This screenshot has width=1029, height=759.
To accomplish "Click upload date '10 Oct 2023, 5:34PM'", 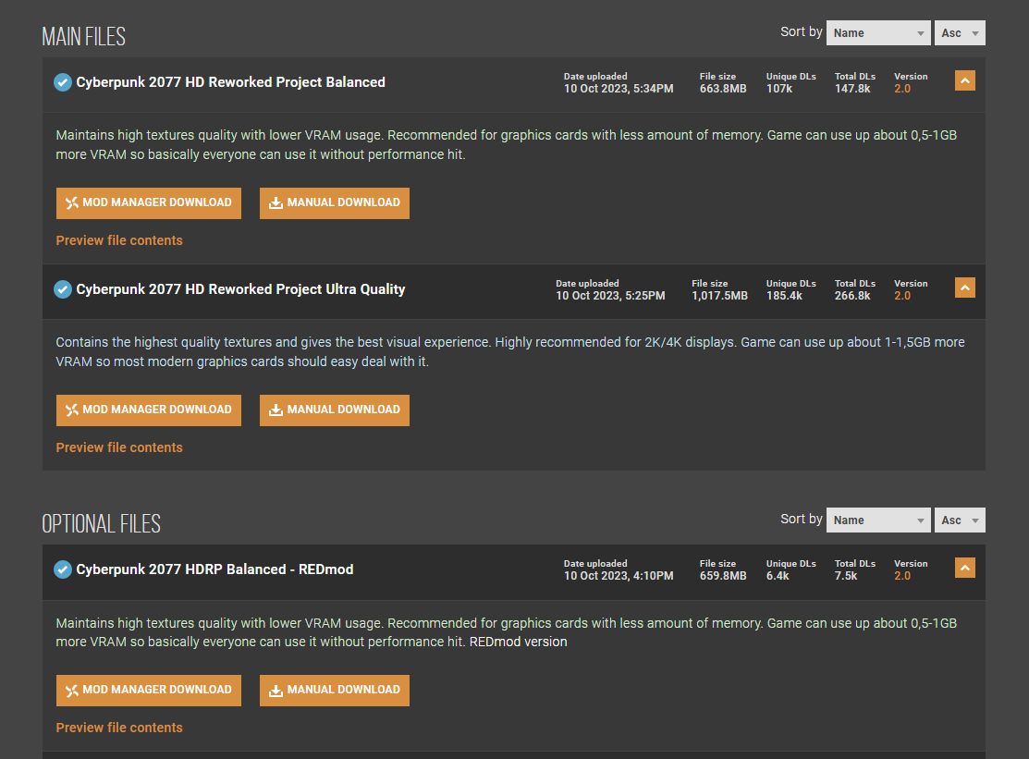I will 619,89.
